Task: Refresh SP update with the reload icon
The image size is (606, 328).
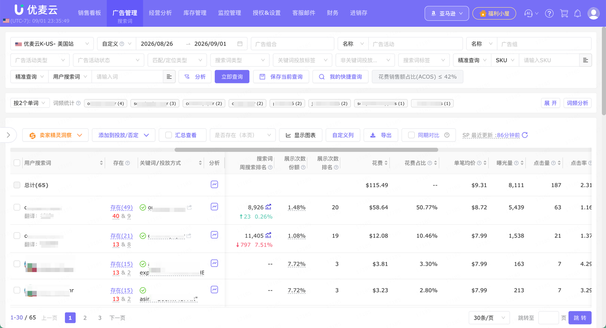Action: (525, 135)
